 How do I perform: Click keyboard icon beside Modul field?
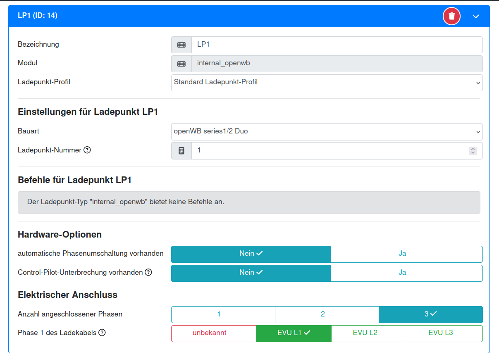(x=181, y=64)
